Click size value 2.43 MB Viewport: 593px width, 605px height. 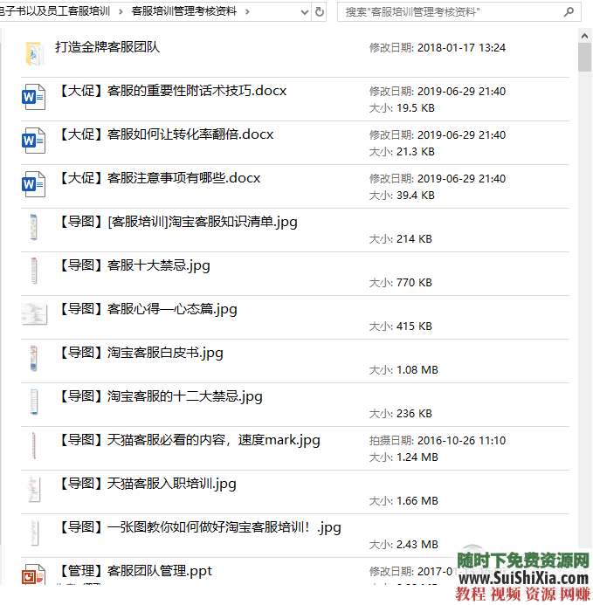[417, 545]
